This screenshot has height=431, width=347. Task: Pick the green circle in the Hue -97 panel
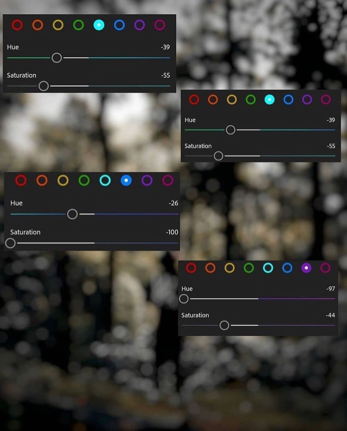(249, 268)
